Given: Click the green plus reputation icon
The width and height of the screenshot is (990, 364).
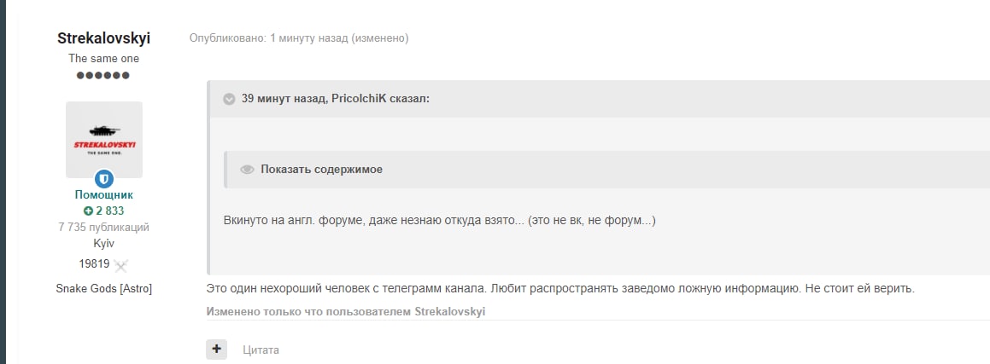Looking at the screenshot, I should [88, 211].
